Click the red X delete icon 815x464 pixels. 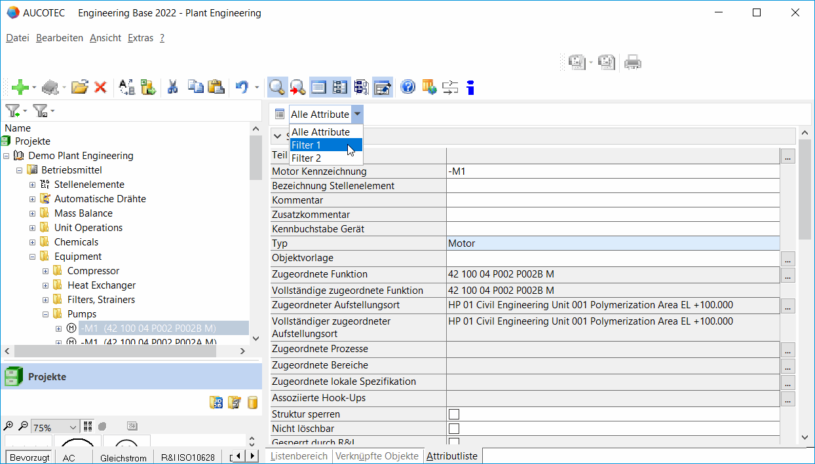[x=100, y=87]
